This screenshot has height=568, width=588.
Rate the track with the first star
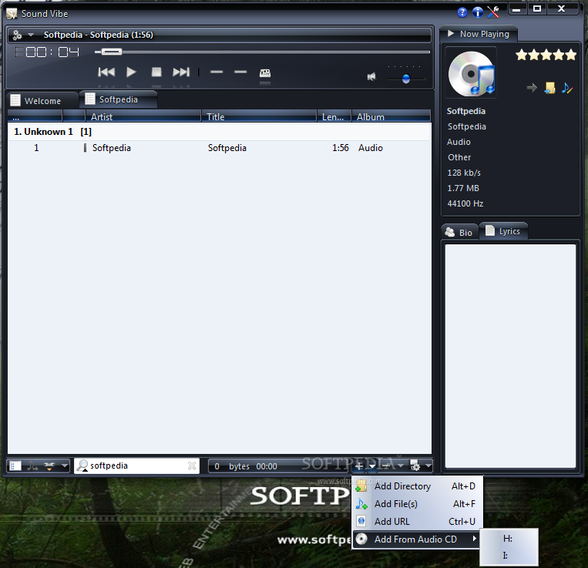521,55
